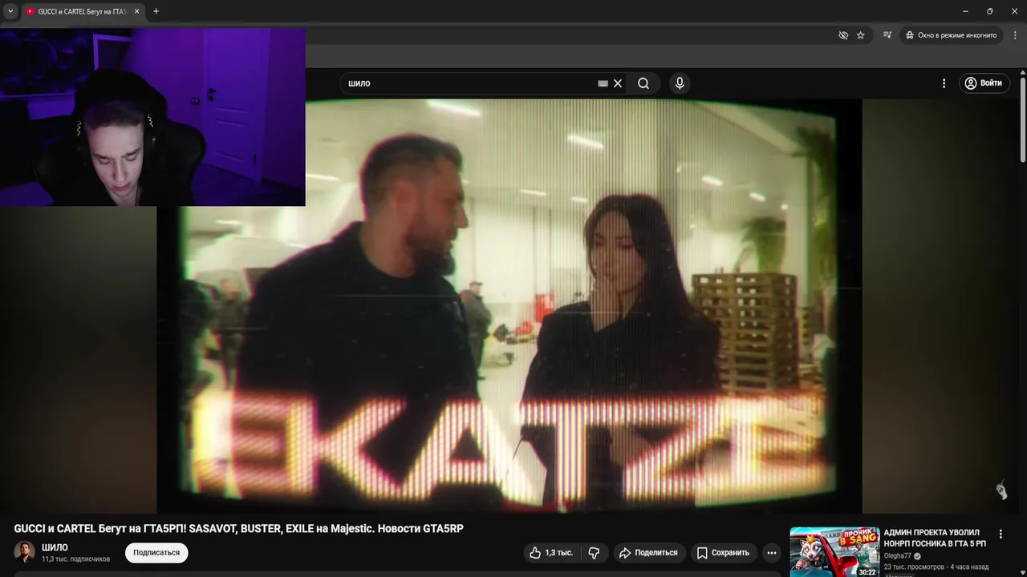The image size is (1027, 577).
Task: Open the Olegha77 channel link
Action: click(x=899, y=556)
